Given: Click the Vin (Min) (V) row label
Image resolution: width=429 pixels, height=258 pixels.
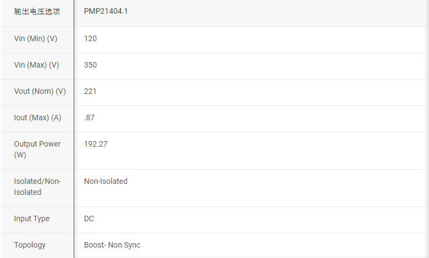Looking at the screenshot, I should 36,38.
